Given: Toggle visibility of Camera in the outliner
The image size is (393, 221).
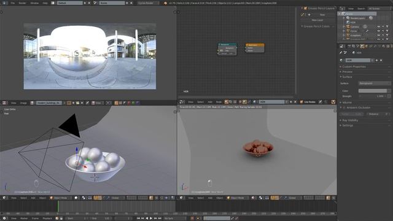Looking at the screenshot, I should point(378,26).
